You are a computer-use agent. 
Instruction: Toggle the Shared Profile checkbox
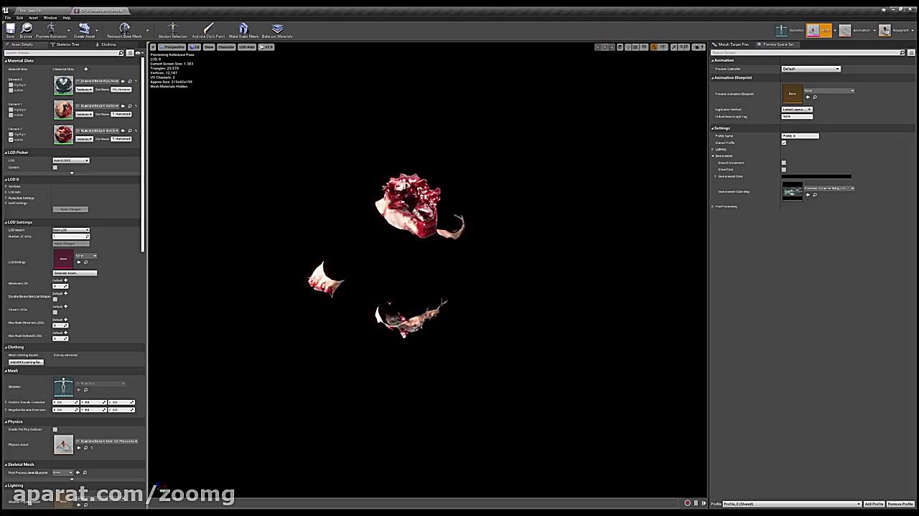point(783,143)
